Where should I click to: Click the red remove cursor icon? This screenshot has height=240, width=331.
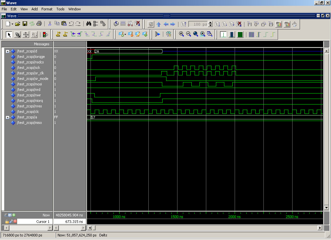[15, 222]
